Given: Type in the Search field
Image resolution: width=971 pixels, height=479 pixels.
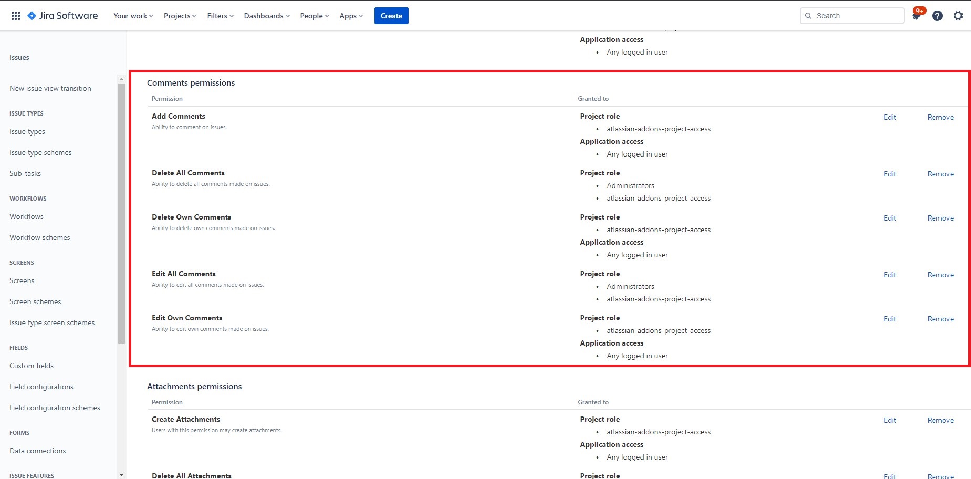Looking at the screenshot, I should tap(857, 16).
